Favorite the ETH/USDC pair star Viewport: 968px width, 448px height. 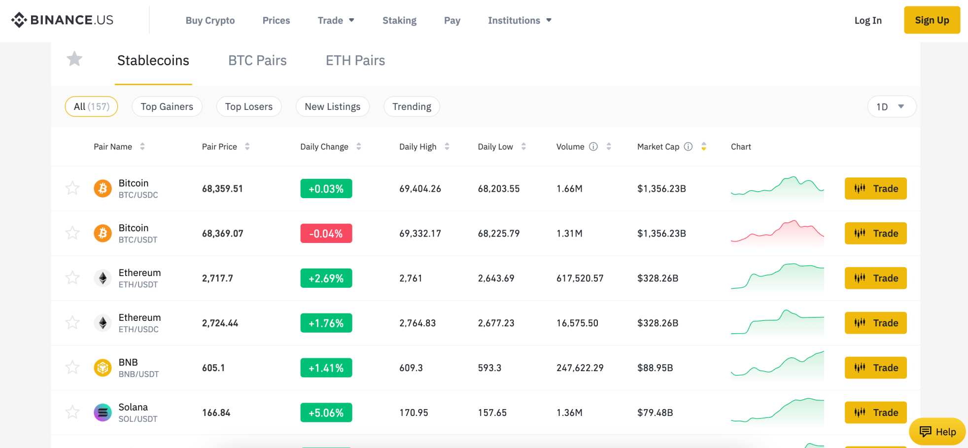72,322
